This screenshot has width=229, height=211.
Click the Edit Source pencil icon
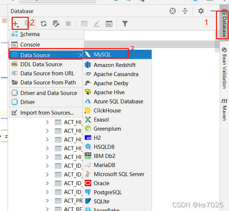pos(97,24)
